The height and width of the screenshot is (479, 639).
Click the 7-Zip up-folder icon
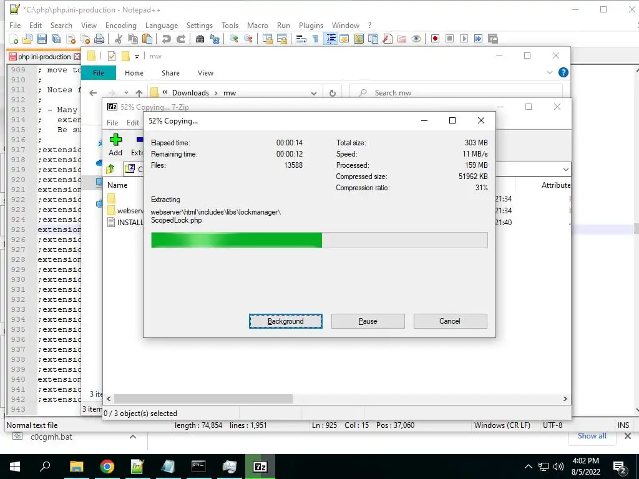pos(110,168)
